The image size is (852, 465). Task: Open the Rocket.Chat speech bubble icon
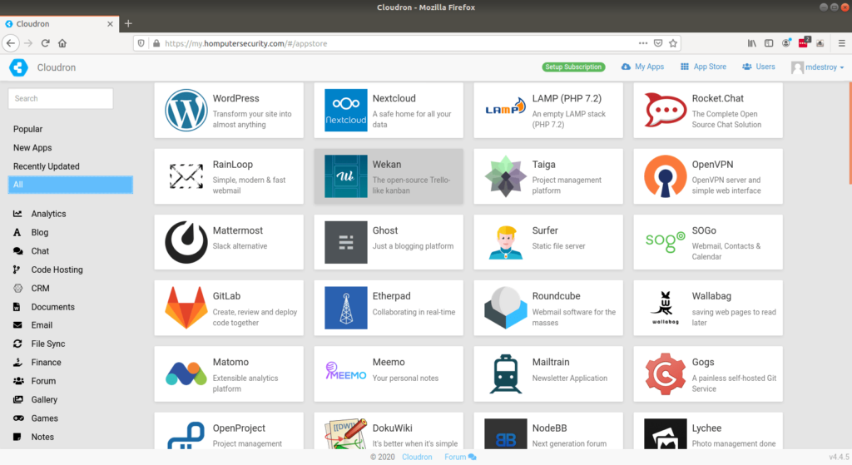tap(665, 111)
